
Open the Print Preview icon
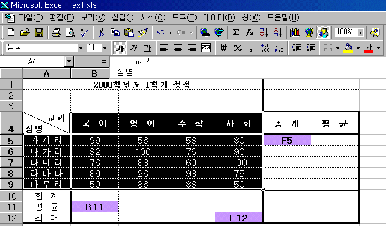point(70,32)
